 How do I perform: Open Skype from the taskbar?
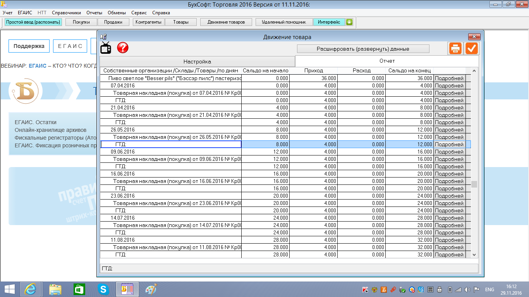[x=103, y=289]
